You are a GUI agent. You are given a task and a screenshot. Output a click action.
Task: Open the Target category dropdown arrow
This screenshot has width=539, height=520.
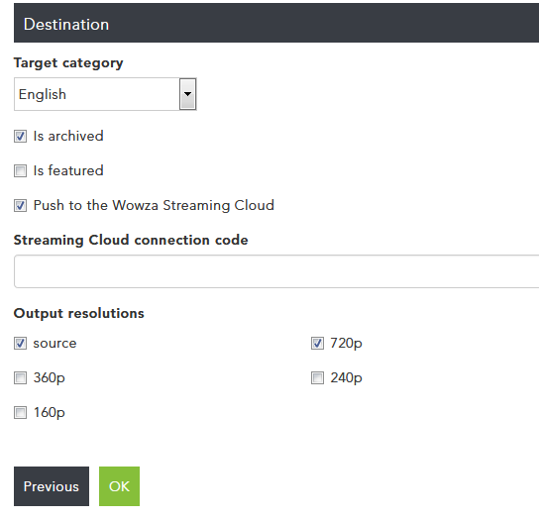click(x=187, y=94)
